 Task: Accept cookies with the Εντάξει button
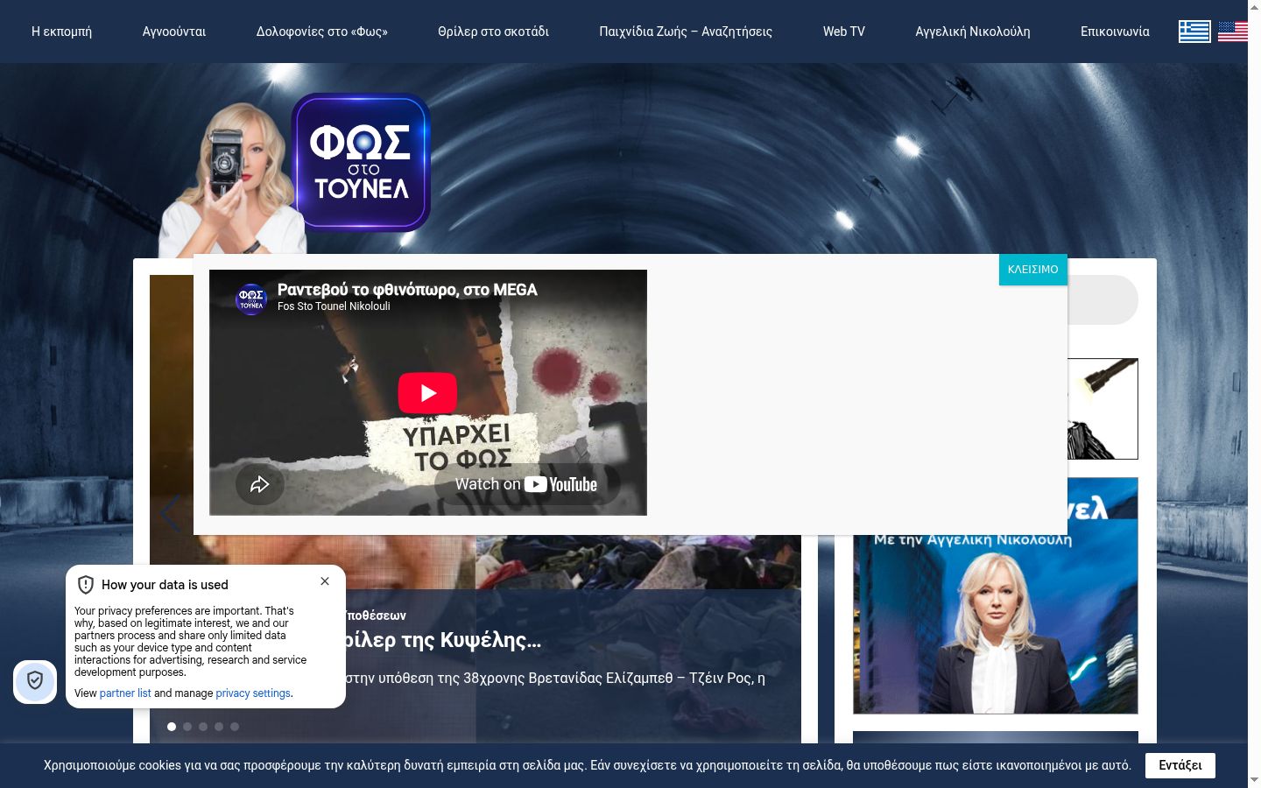(1180, 765)
